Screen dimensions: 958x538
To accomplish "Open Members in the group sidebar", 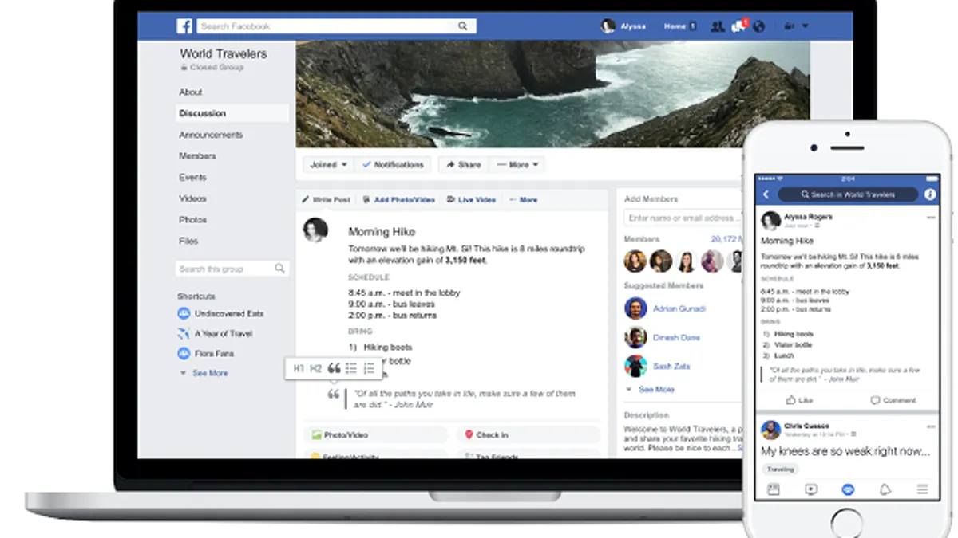I will coord(197,156).
